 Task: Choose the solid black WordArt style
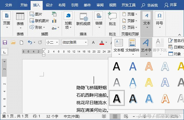click(x=116, y=66)
